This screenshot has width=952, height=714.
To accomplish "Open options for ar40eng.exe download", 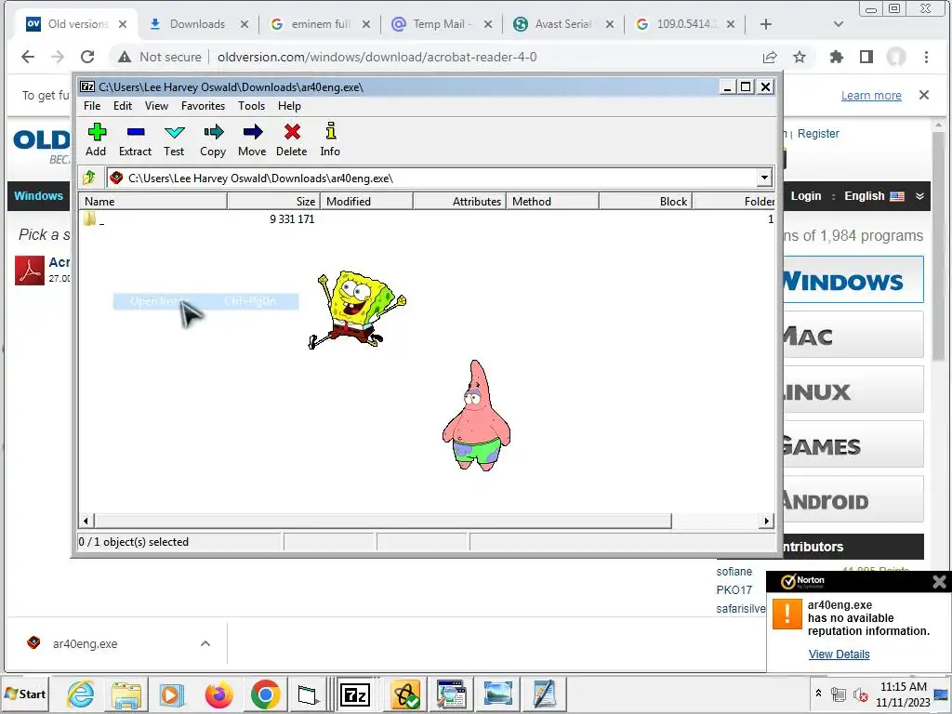I will [205, 643].
